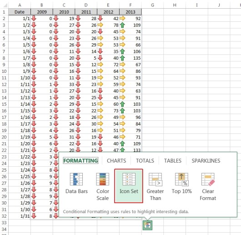241x235 pixels.
Task: Select the 2010 header cell
Action: pyautogui.click(x=64, y=12)
